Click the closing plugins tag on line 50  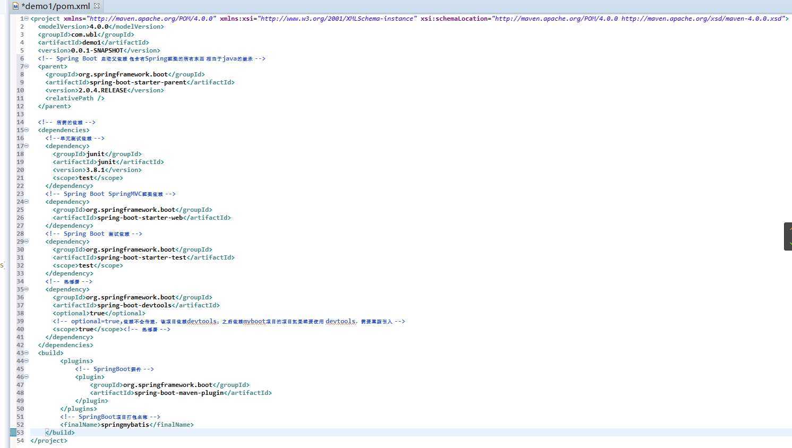[x=79, y=409]
